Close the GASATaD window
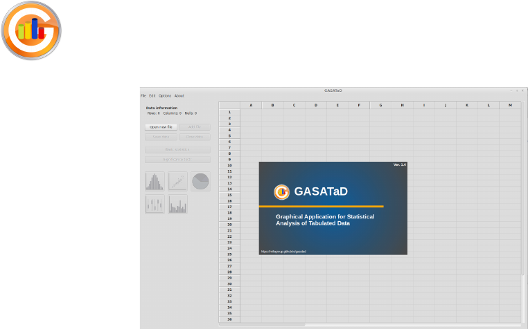Image resolution: width=528 pixels, height=329 pixels. click(x=522, y=91)
